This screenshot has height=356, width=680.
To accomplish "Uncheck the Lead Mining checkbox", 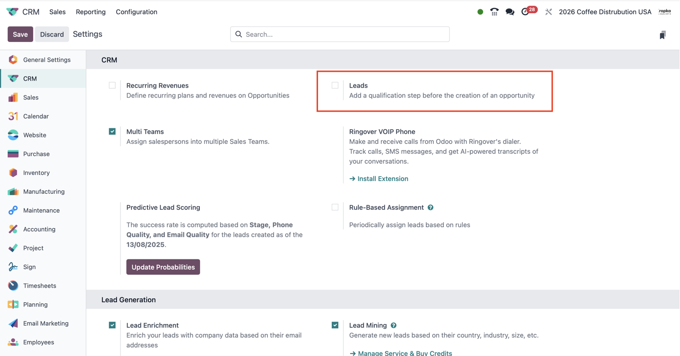I will click(335, 325).
